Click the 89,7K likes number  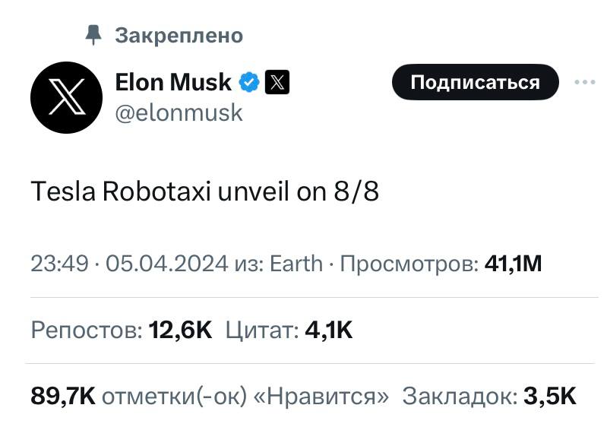click(62, 396)
